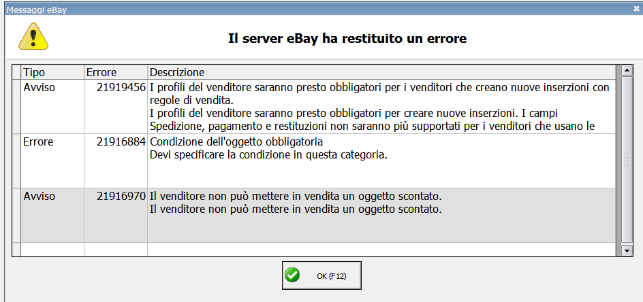
Task: Click the OK (F12) button
Action: click(x=321, y=275)
